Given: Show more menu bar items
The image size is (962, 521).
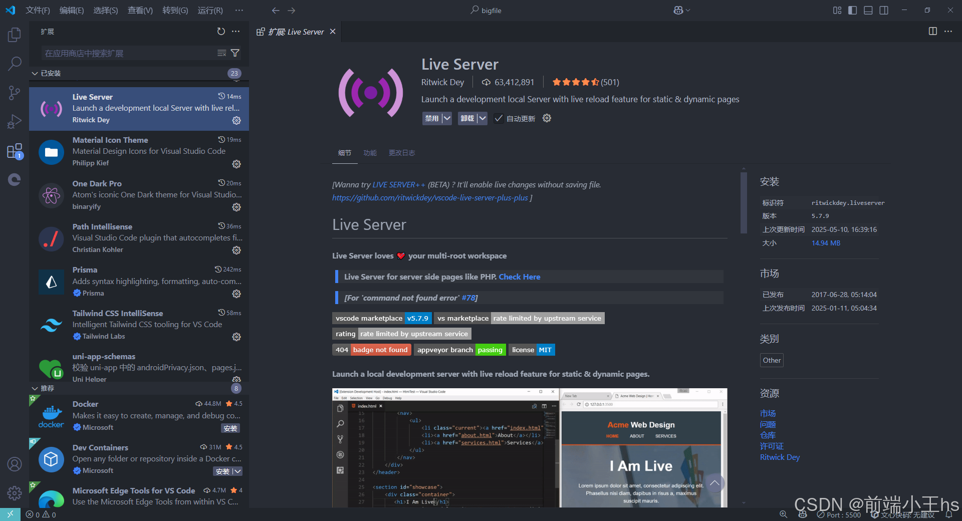Looking at the screenshot, I should (x=239, y=10).
